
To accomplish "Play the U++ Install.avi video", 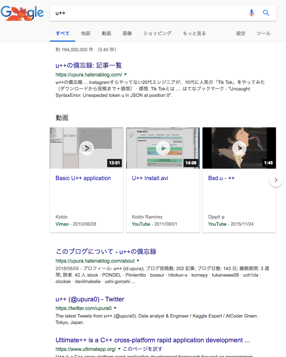I will click(x=163, y=148).
